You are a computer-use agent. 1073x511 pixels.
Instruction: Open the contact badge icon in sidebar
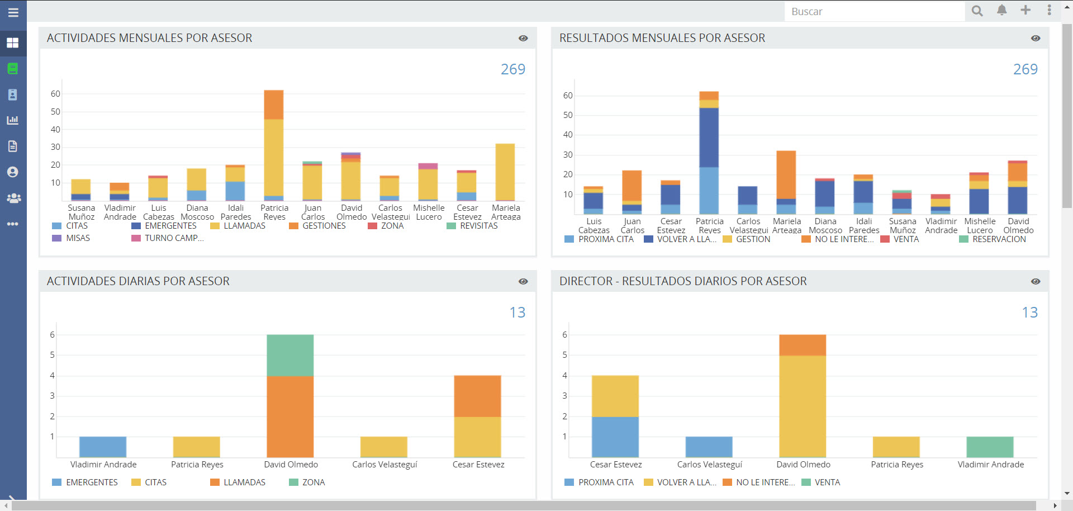pyautogui.click(x=13, y=94)
